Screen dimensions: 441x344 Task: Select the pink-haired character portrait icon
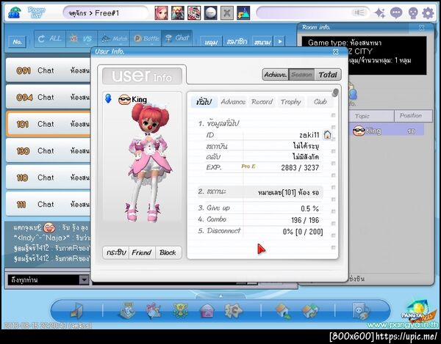pyautogui.click(x=161, y=12)
